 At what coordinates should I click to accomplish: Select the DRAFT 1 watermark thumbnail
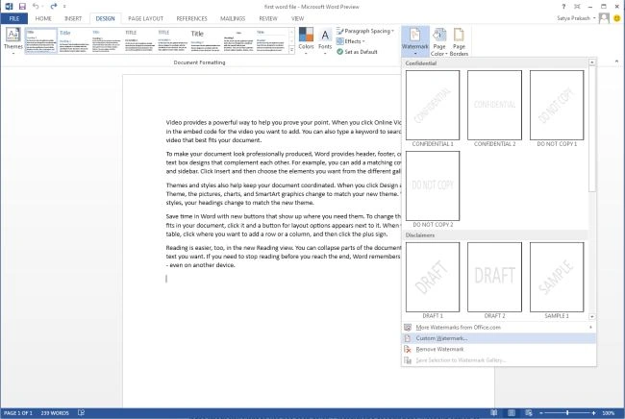[433, 277]
